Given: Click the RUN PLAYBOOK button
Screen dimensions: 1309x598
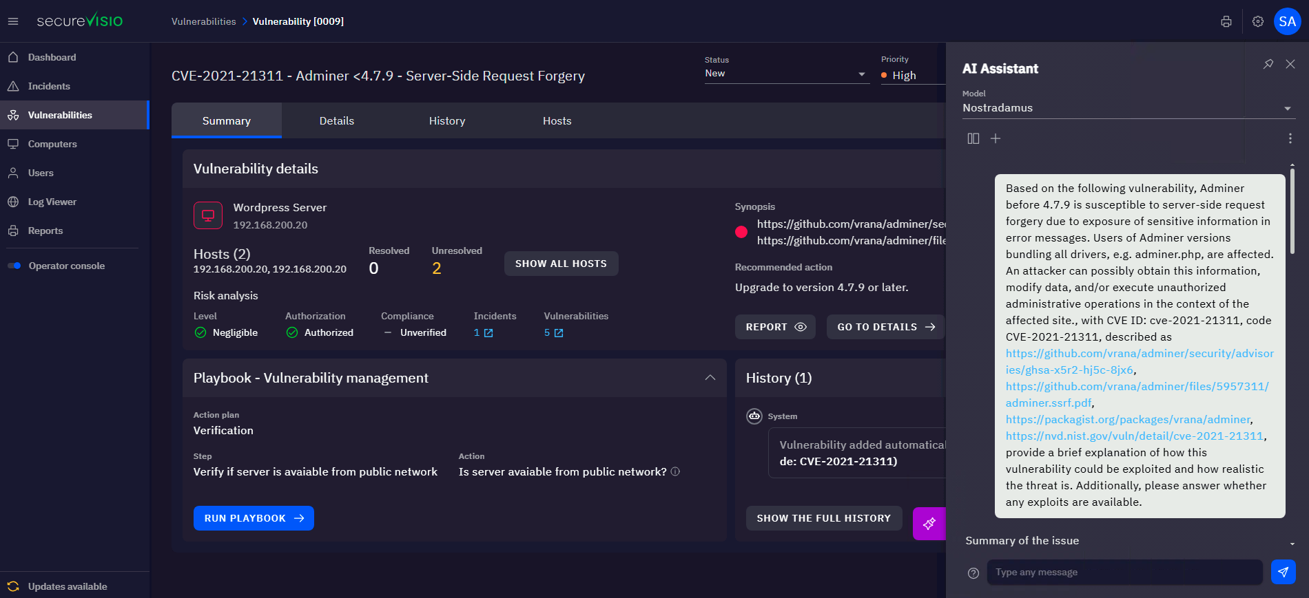Looking at the screenshot, I should 254,518.
